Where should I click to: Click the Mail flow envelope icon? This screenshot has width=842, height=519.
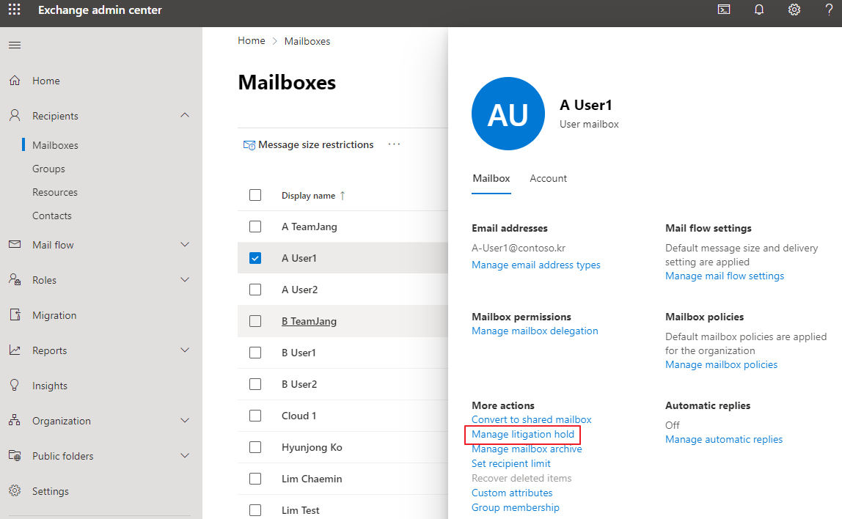pos(15,244)
